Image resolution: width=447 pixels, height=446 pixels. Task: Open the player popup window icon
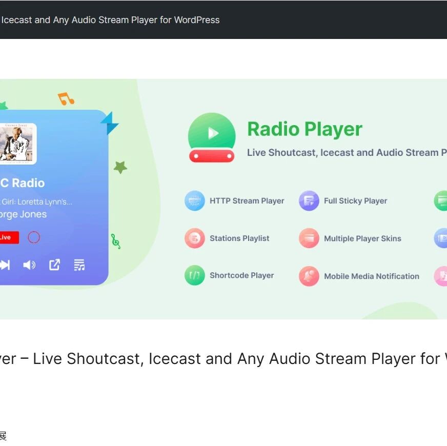(x=54, y=265)
